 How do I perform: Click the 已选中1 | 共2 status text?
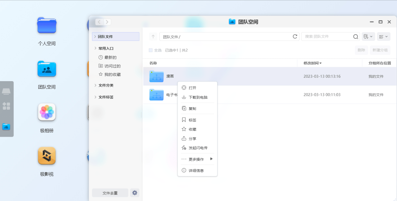point(176,50)
